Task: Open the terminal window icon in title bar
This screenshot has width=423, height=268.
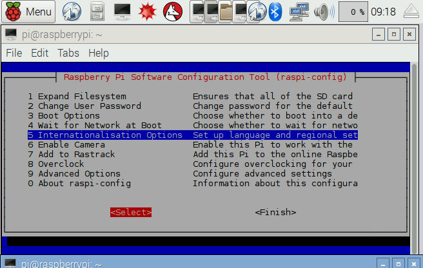Action: [x=11, y=35]
